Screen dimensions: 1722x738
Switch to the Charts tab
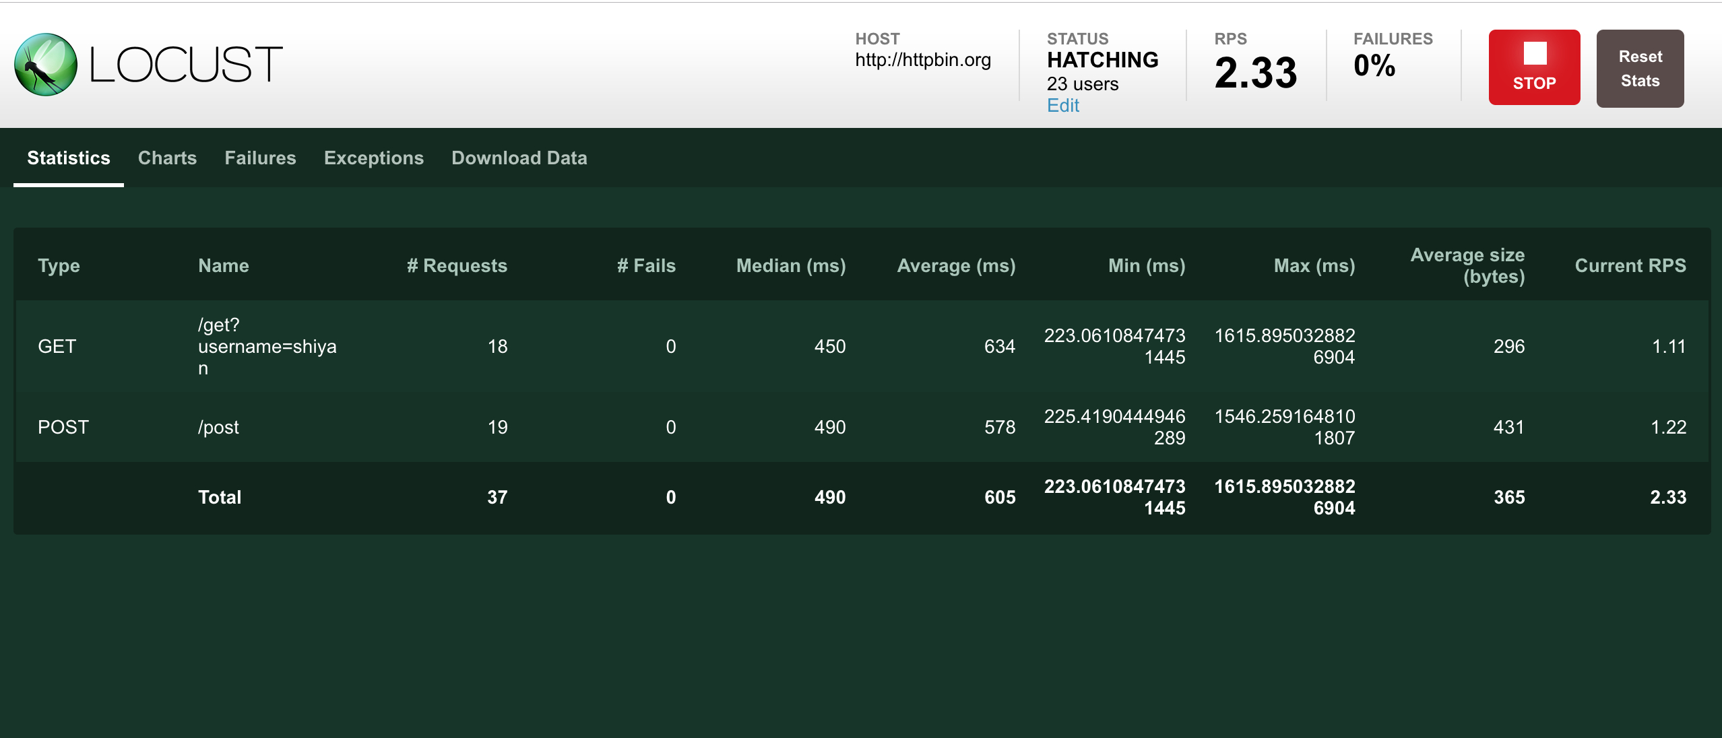167,158
